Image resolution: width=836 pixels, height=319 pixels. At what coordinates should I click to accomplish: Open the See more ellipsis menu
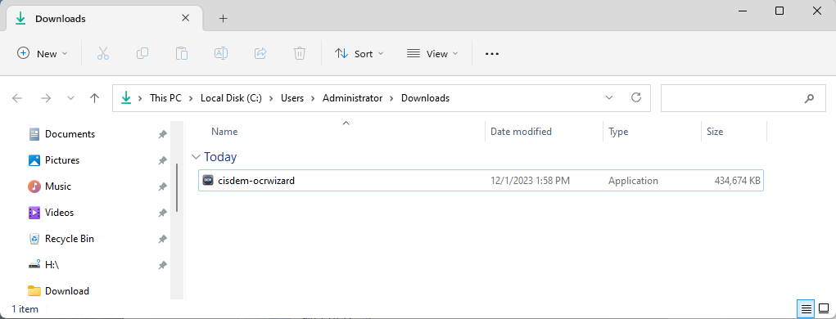(x=492, y=53)
